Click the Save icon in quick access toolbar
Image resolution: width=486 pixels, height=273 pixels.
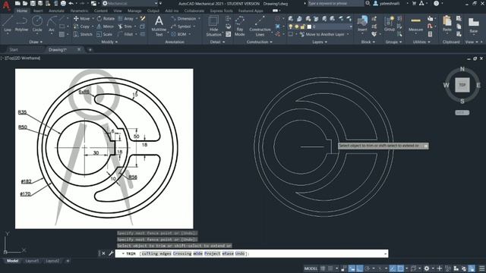tap(33, 3)
